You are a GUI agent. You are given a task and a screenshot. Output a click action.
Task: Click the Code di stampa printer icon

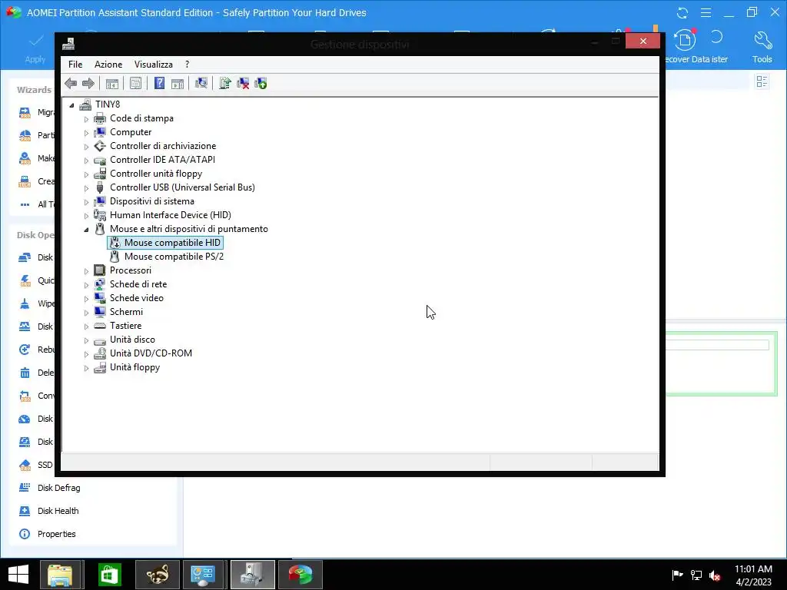coord(100,118)
